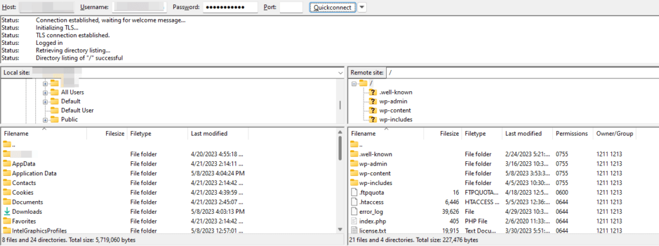Sort local files by Filesize column header

(107, 134)
